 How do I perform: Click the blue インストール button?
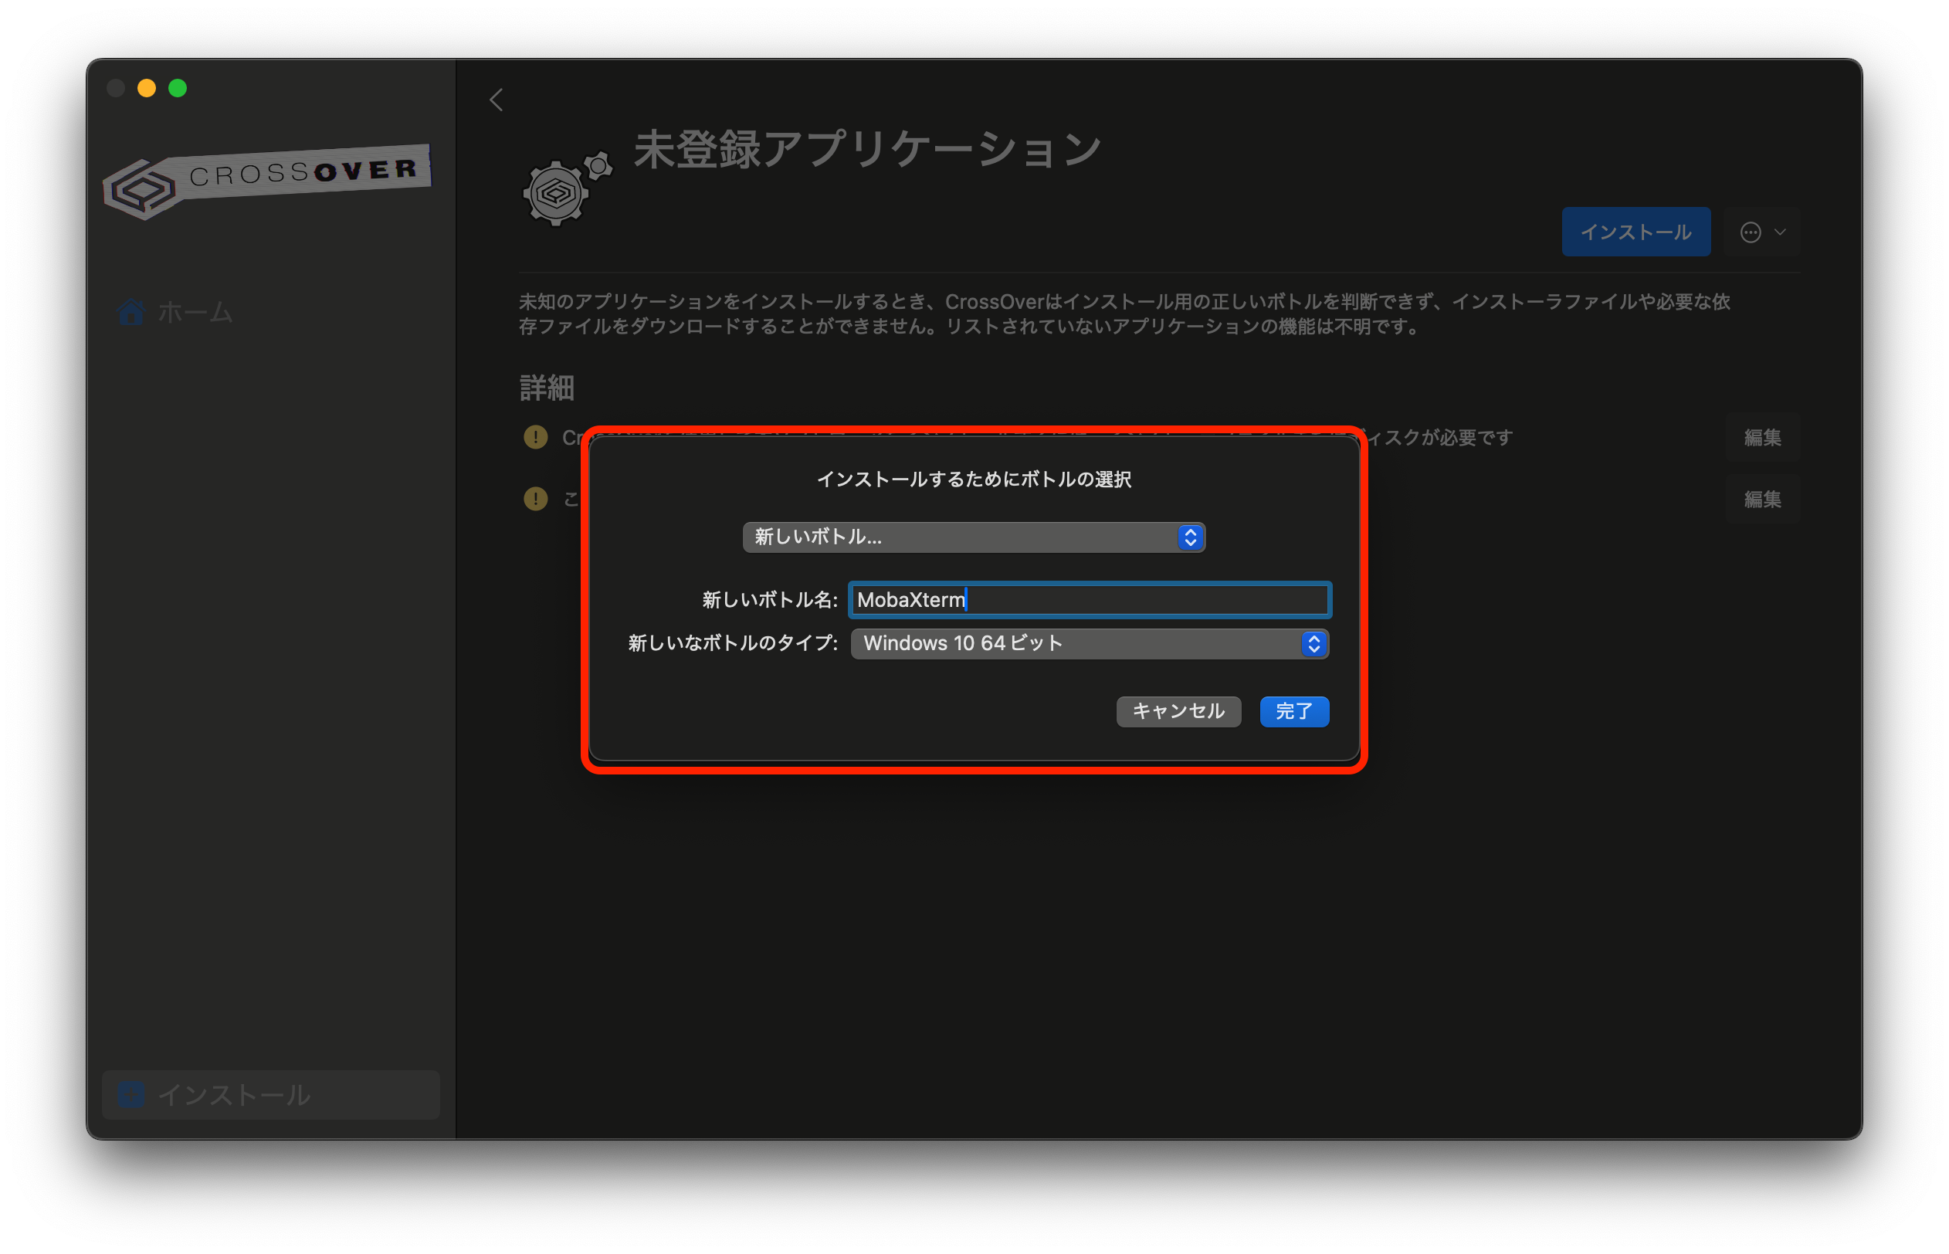1635,231
